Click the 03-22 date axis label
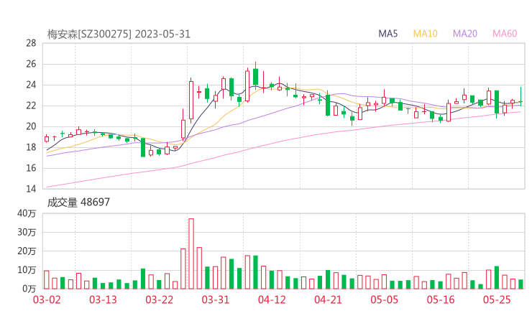 (x=159, y=299)
